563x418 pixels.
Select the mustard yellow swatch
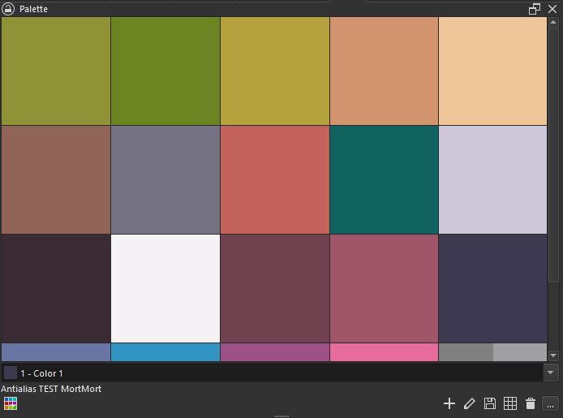coord(275,71)
